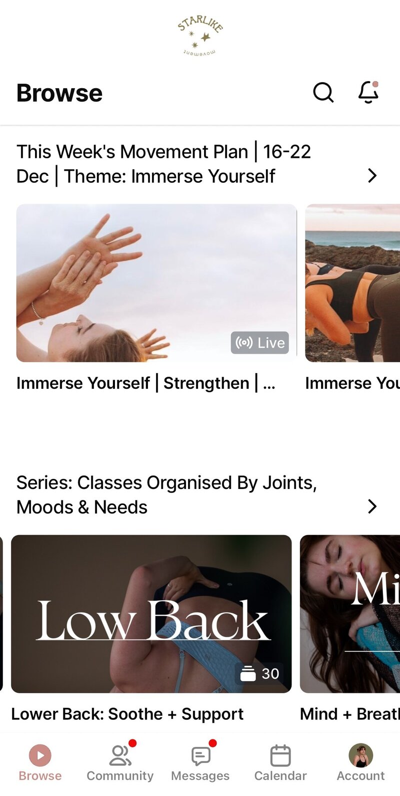Select the hands-raised live class thumbnail
Viewport: 400px width, 796px height.
pyautogui.click(x=156, y=283)
